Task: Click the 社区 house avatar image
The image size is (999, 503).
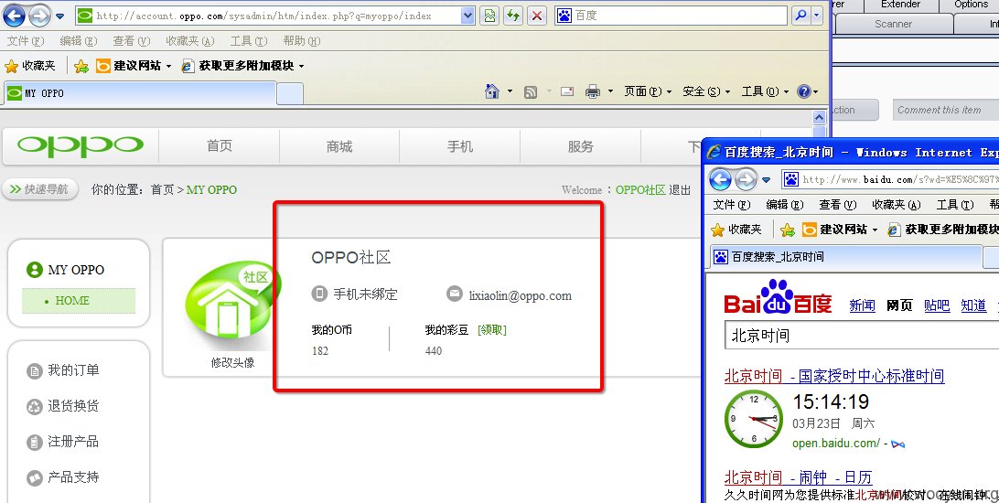Action: pyautogui.click(x=232, y=303)
